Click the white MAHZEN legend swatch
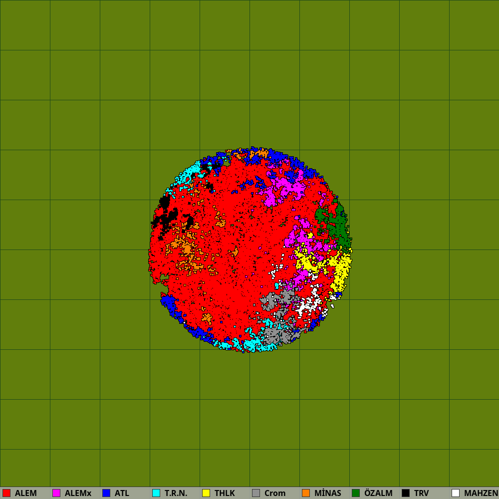This screenshot has height=499, width=499. click(456, 493)
